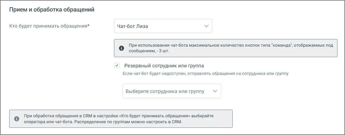The height and width of the screenshot is (135, 345).
Task: Click the info icon in the CRM notice
Action: [x=17, y=119]
